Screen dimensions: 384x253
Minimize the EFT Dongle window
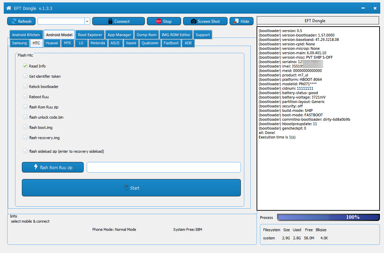coord(363,8)
